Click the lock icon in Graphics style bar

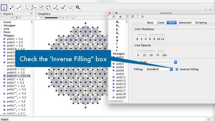click(73, 18)
